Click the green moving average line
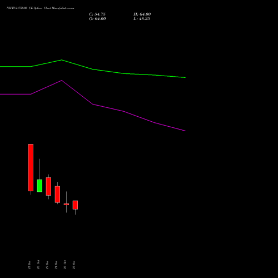 tap(93, 69)
